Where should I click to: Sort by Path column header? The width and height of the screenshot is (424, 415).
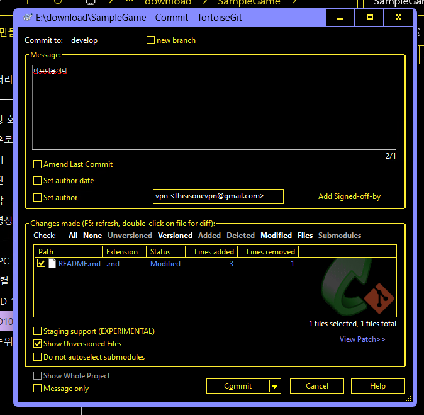click(x=69, y=252)
